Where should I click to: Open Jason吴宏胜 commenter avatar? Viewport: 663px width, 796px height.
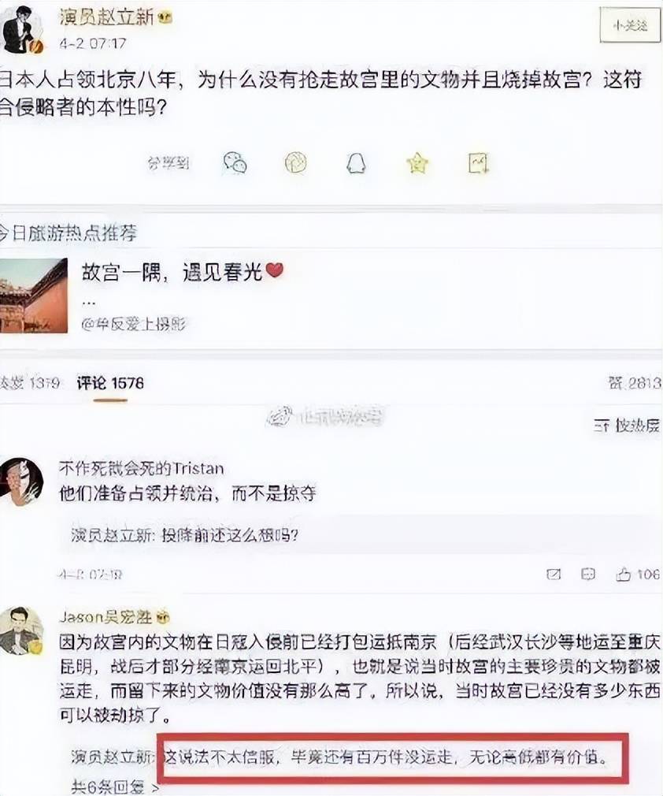(x=22, y=630)
